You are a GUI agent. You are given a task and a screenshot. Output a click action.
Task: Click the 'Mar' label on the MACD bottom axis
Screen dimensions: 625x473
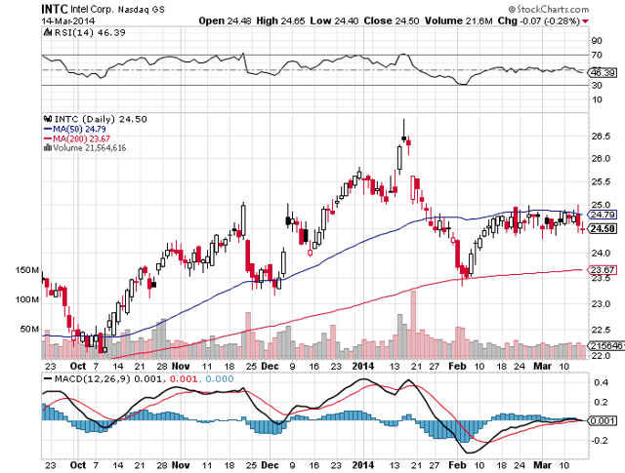[x=542, y=465]
